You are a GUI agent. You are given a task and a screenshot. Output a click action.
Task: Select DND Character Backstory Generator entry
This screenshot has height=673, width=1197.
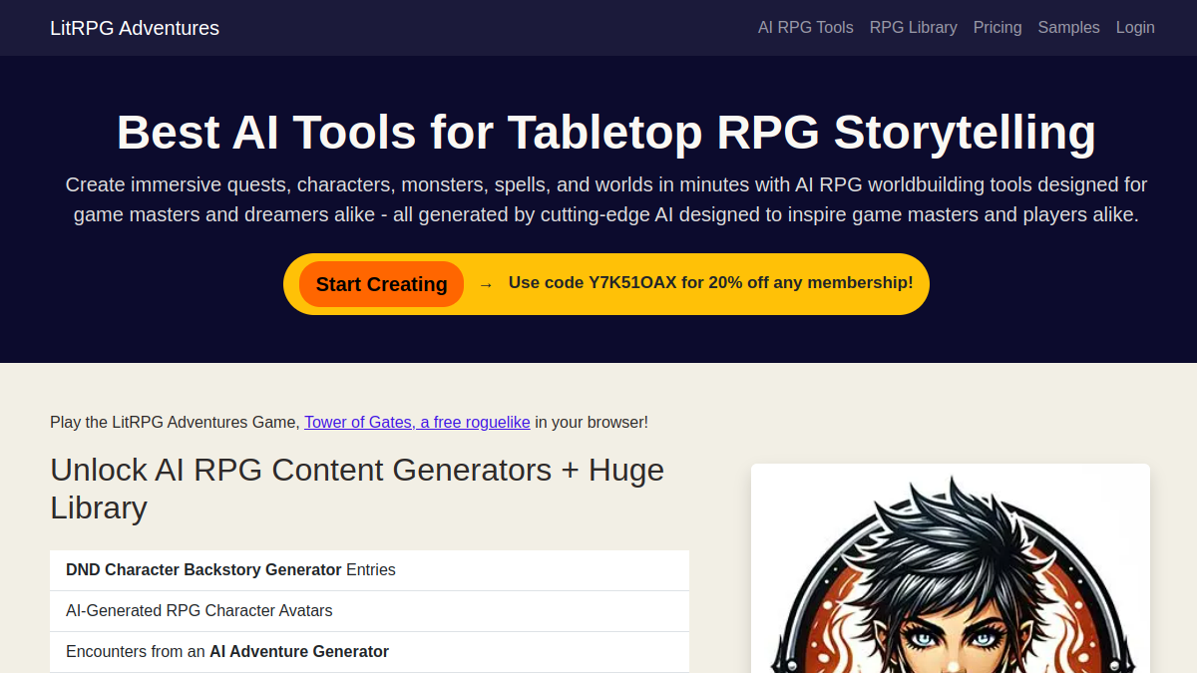tap(369, 570)
